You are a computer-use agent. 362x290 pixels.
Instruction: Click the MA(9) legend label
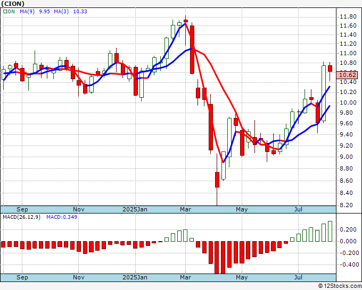(x=27, y=12)
